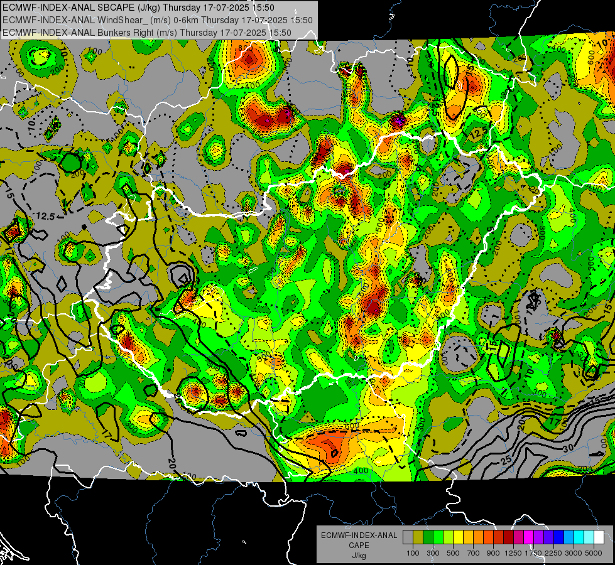This screenshot has width=615, height=565.
Task: Click the 1250 legend tick value
Action: point(513,553)
